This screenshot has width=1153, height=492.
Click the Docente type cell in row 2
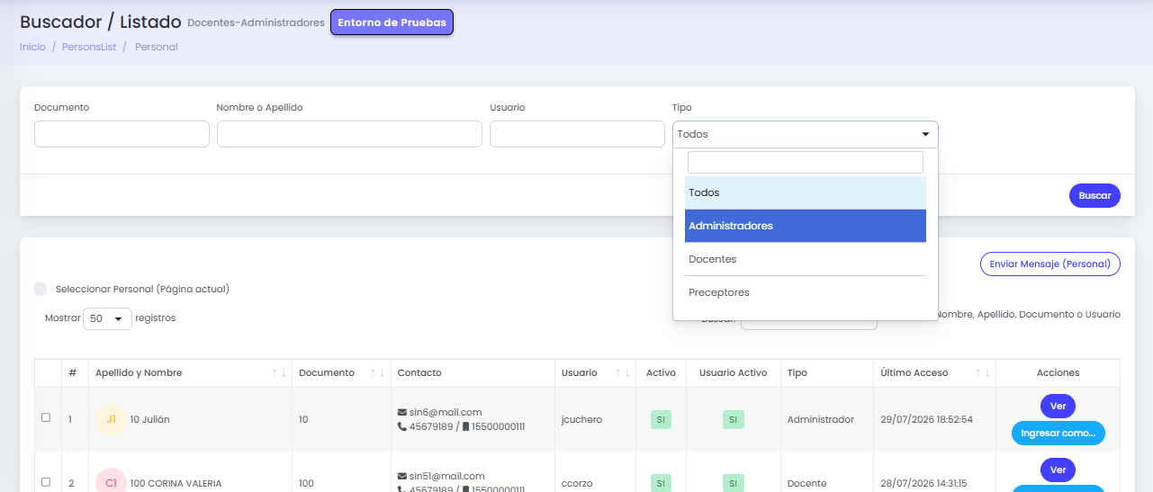[x=806, y=483]
